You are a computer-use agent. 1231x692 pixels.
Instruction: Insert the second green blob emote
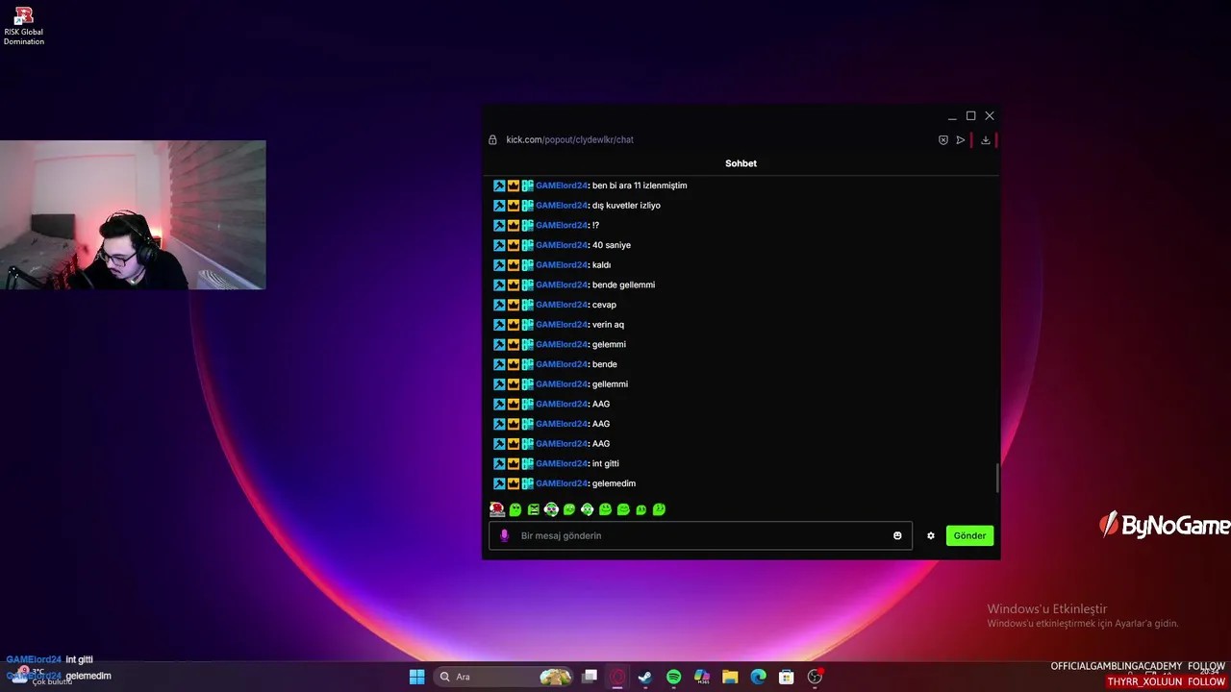click(x=515, y=509)
